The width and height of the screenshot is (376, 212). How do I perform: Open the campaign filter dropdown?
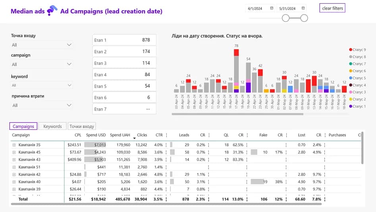click(42, 64)
